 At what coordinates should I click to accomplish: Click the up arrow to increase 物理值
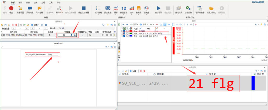click(x=71, y=35)
